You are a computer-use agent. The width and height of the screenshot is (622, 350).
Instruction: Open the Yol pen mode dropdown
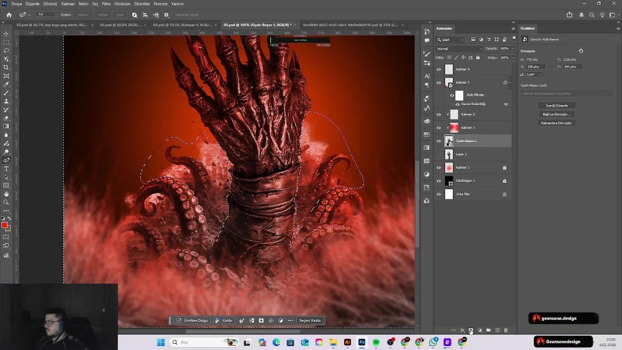tap(47, 15)
